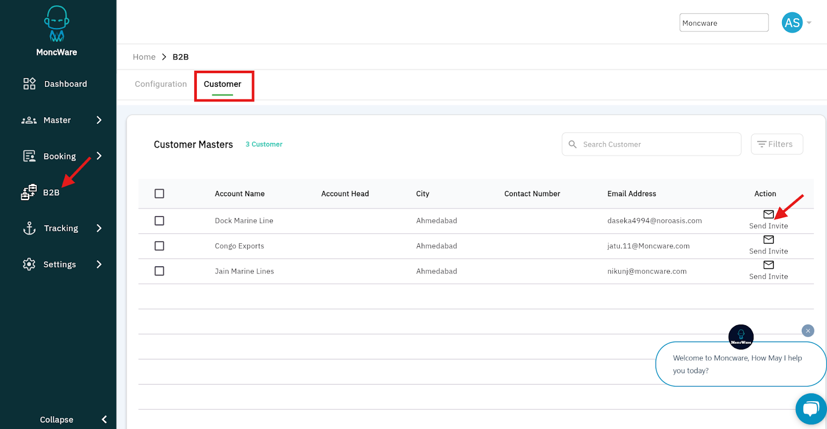Click the MoncWare chat avatar
This screenshot has height=429, width=827.
[x=741, y=337]
